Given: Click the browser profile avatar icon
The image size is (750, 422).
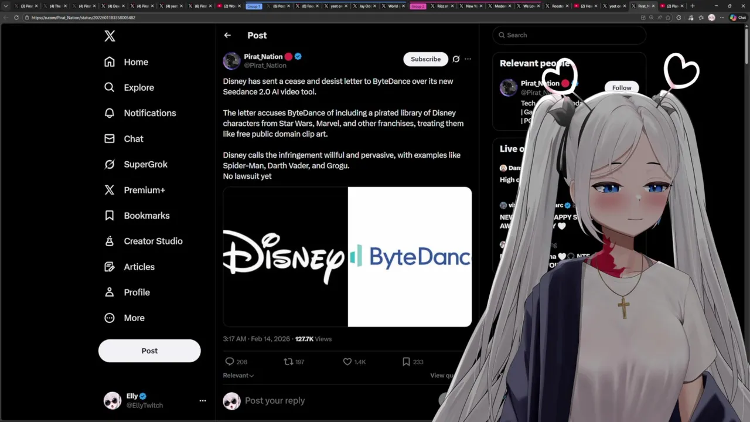Looking at the screenshot, I should click(711, 18).
